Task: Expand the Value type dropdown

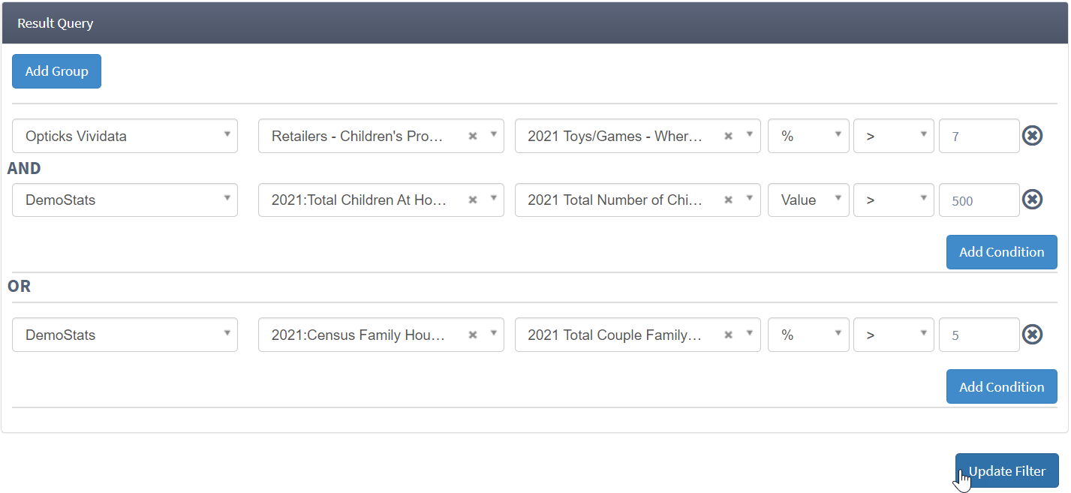Action: click(x=808, y=200)
